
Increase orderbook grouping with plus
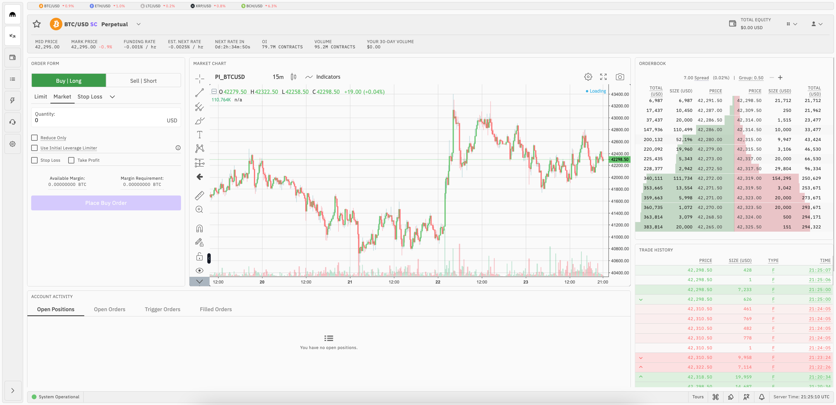pyautogui.click(x=781, y=78)
